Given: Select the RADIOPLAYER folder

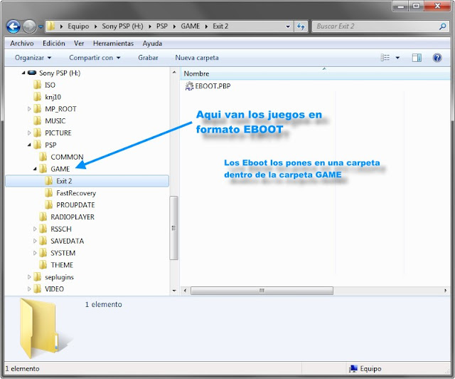Looking at the screenshot, I should [x=73, y=217].
